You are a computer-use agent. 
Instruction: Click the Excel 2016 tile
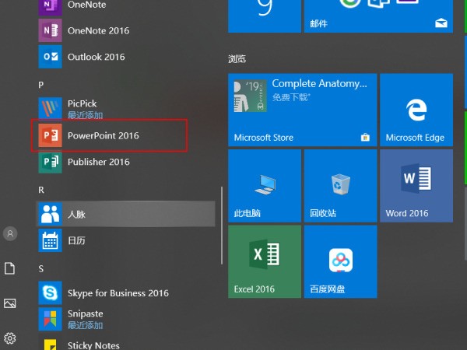(x=264, y=262)
